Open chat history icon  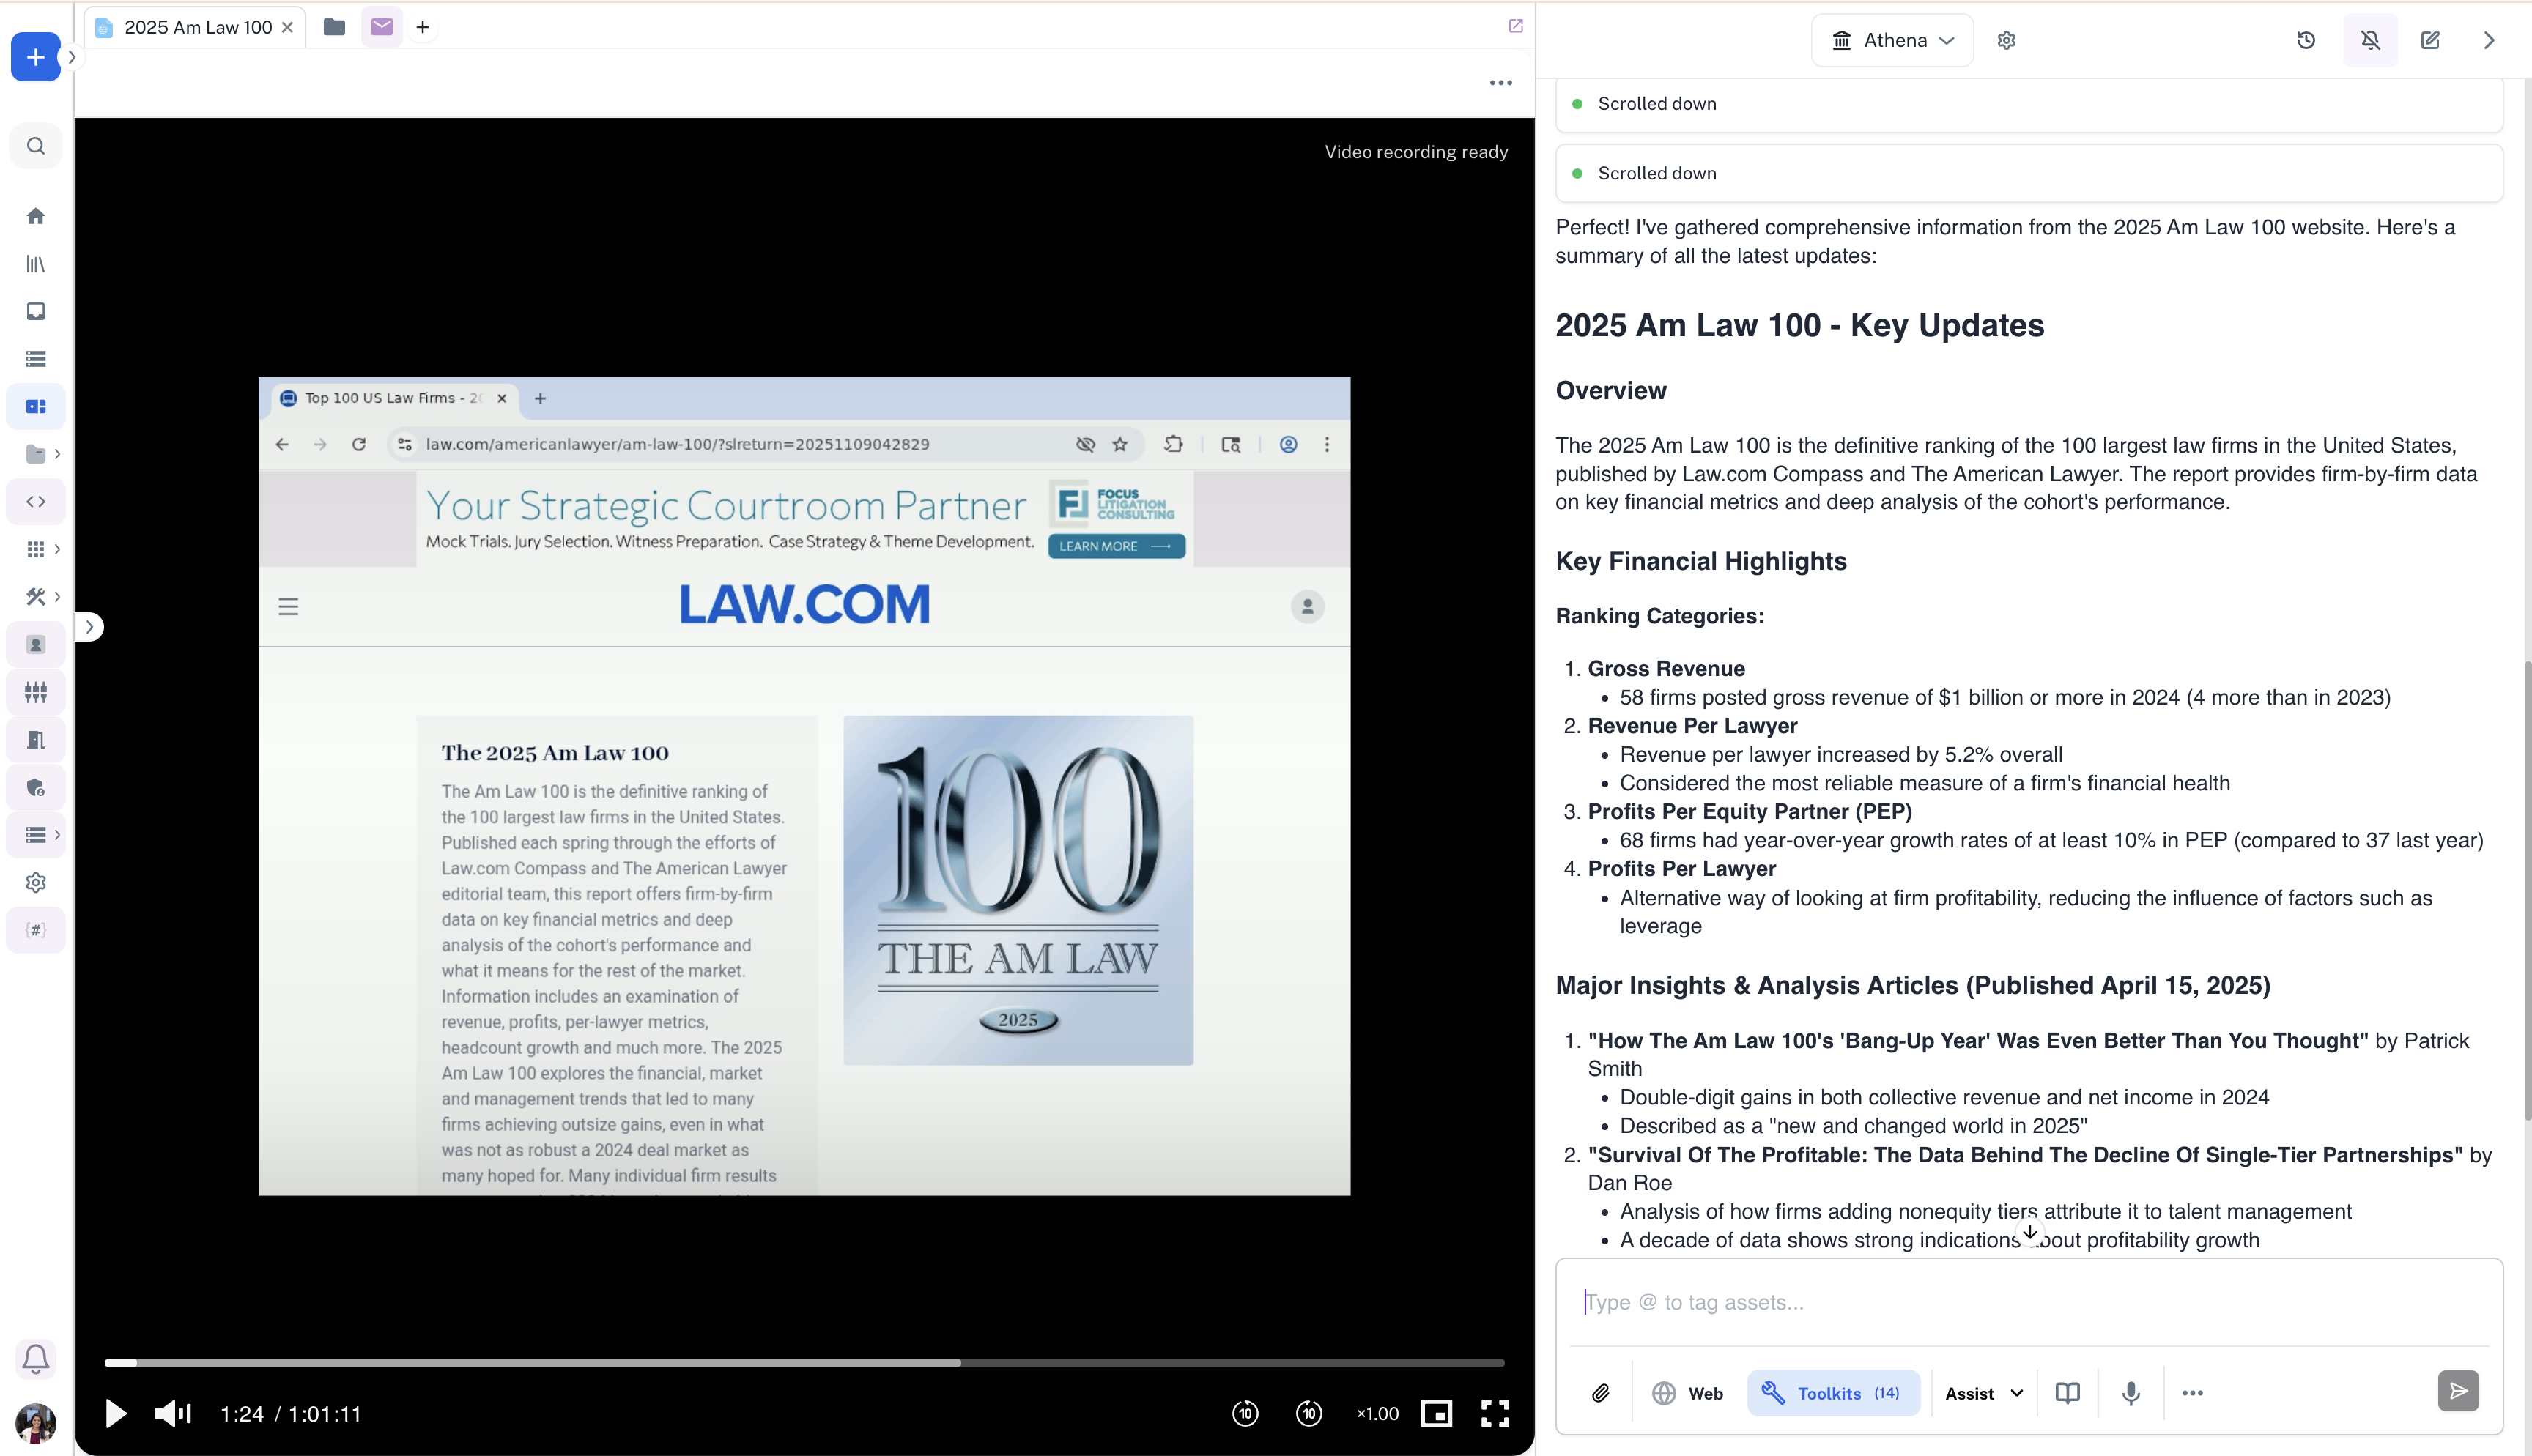coord(2306,40)
